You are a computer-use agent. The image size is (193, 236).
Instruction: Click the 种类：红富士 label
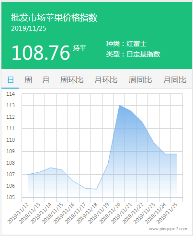tap(126, 44)
